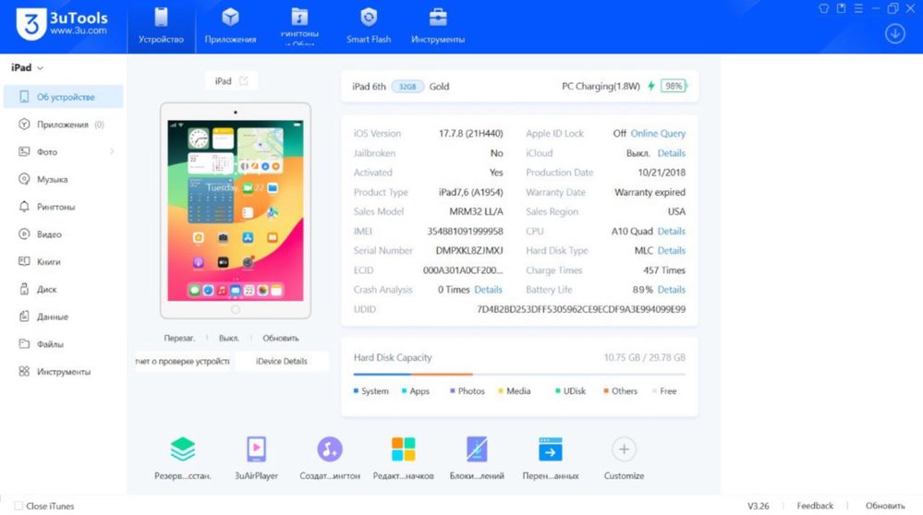Click the serial number DMPXKL8ZJMXJ
Viewport: 923px width, 515px height.
[469, 250]
